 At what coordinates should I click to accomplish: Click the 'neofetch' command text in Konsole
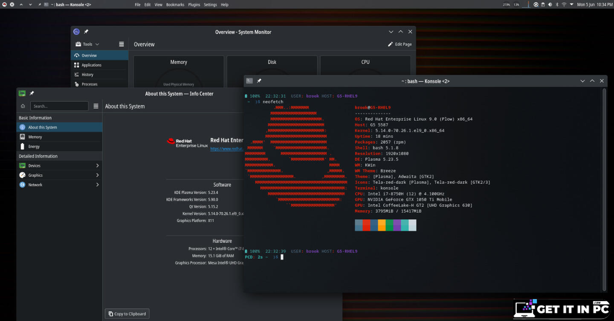point(273,102)
